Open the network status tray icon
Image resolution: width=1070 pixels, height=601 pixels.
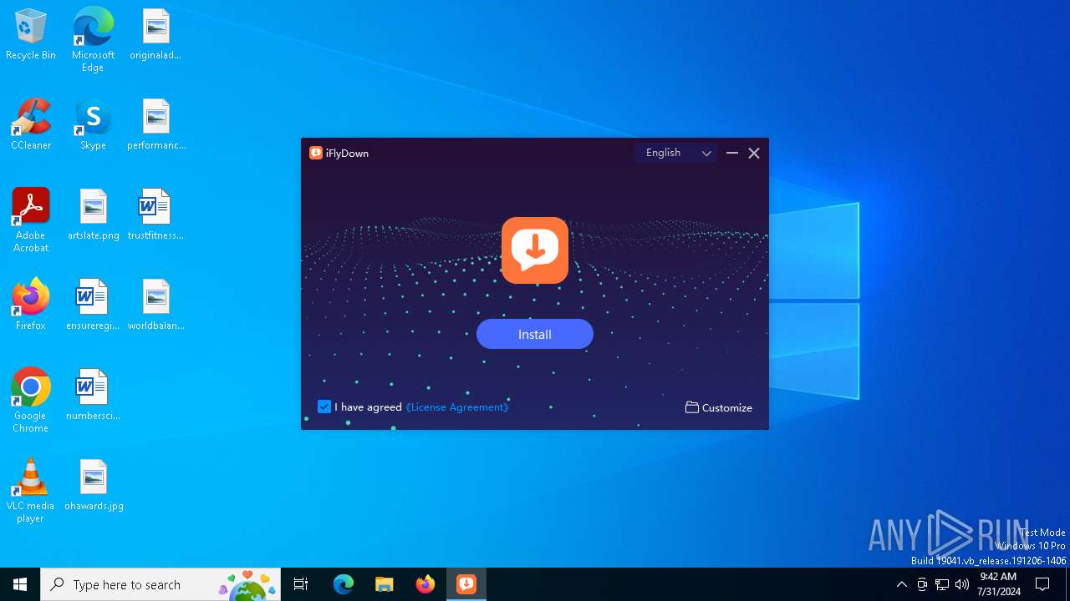tap(942, 584)
